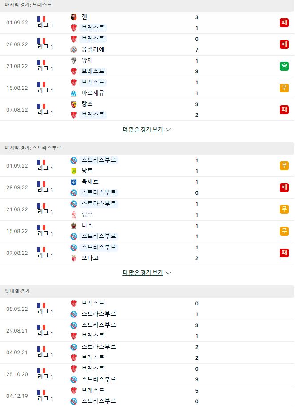This screenshot has height=409, width=295.
Task: Click green 승 badge for Angers match
Action: coord(284,66)
